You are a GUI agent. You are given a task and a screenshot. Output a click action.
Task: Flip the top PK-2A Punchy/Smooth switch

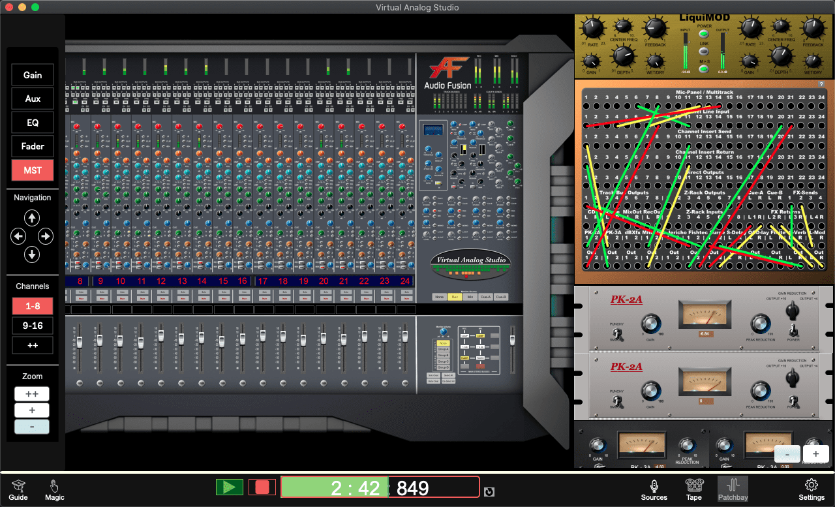pyautogui.click(x=617, y=333)
